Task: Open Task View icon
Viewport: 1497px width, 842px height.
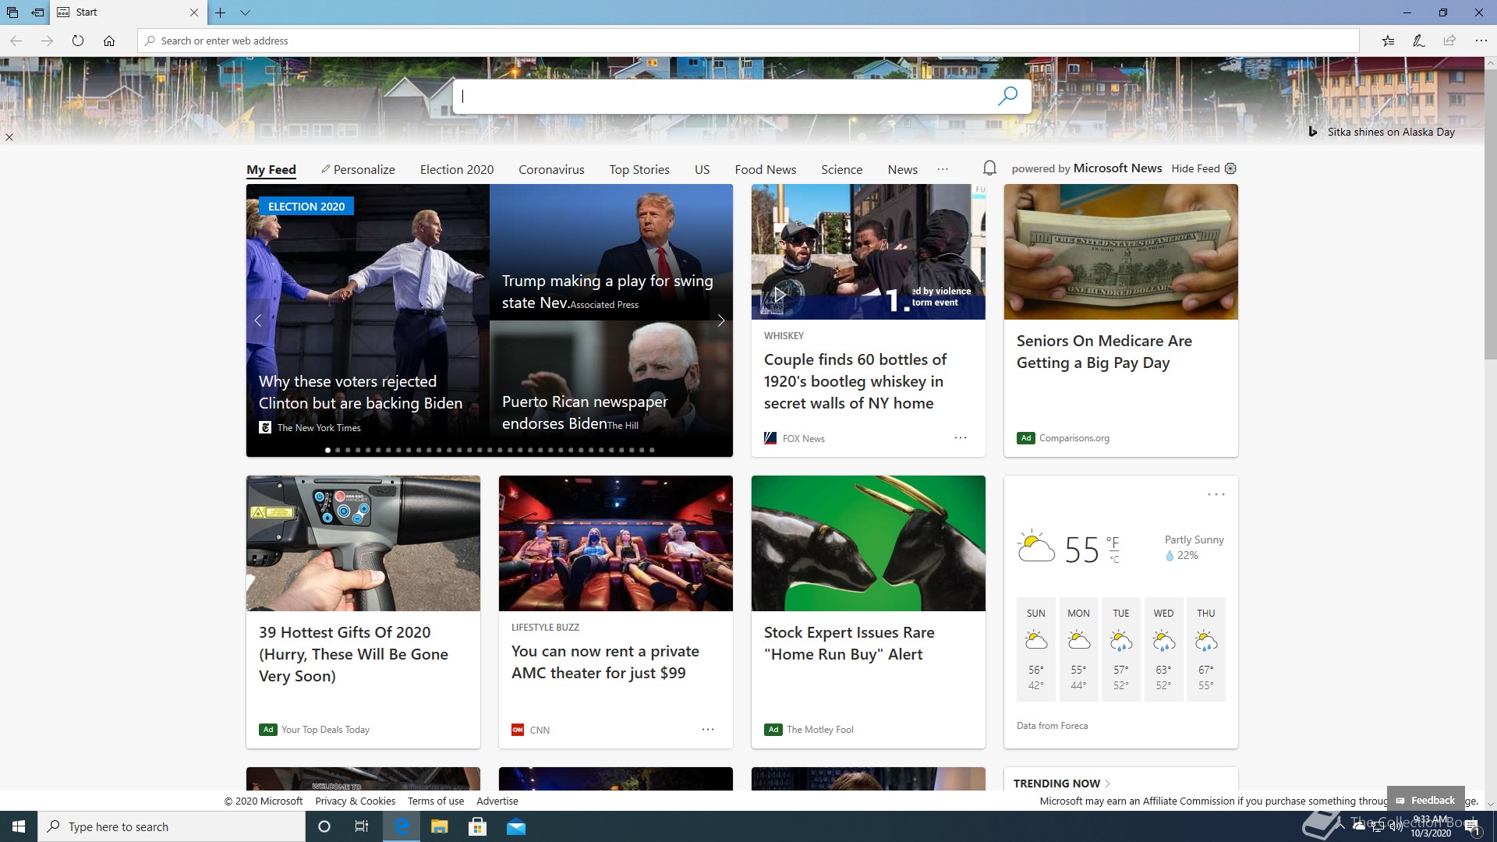Action: 362,826
